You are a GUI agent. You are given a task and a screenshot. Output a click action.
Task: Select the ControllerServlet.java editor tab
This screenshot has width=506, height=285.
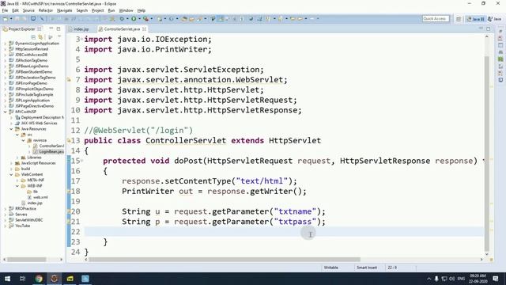pyautogui.click(x=122, y=29)
